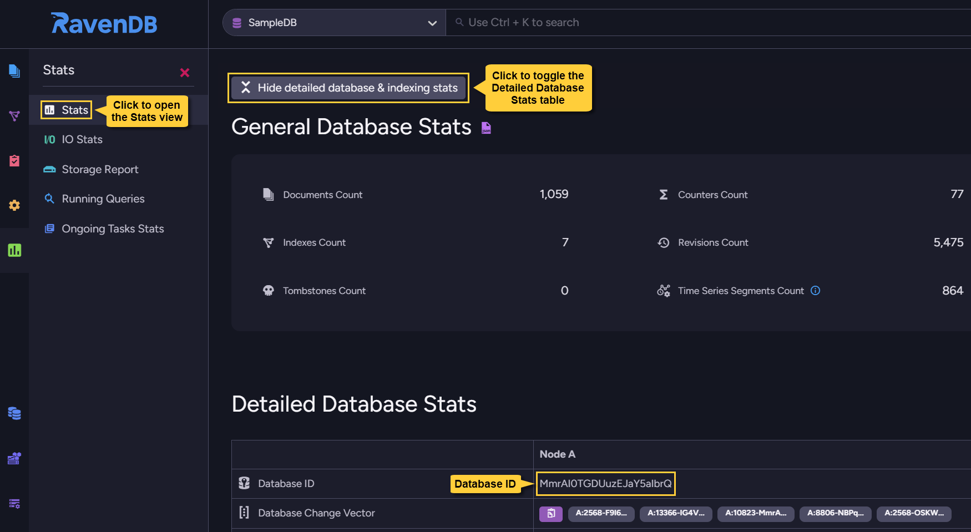Select the green Stats sidebar icon
Screen dimensions: 971x532
click(14, 250)
